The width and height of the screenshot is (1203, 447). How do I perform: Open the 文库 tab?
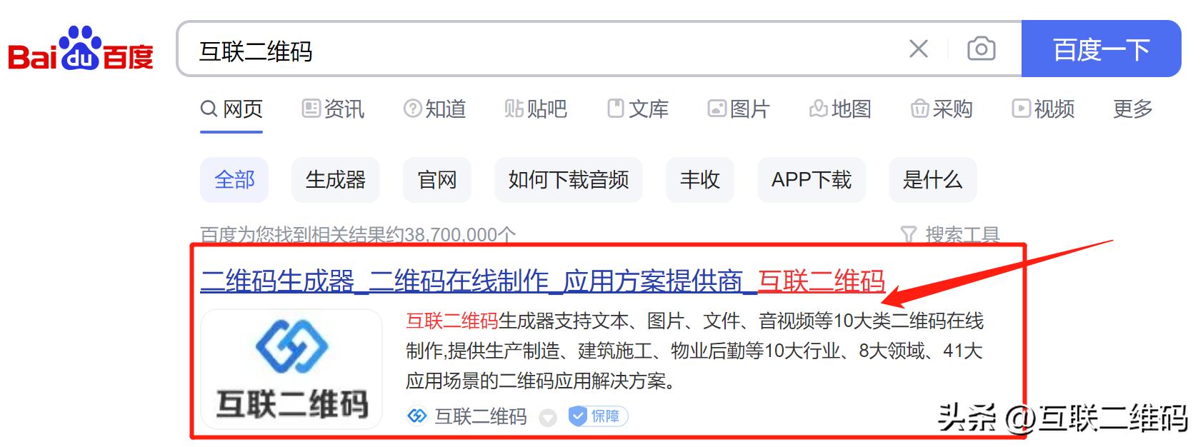pos(638,109)
